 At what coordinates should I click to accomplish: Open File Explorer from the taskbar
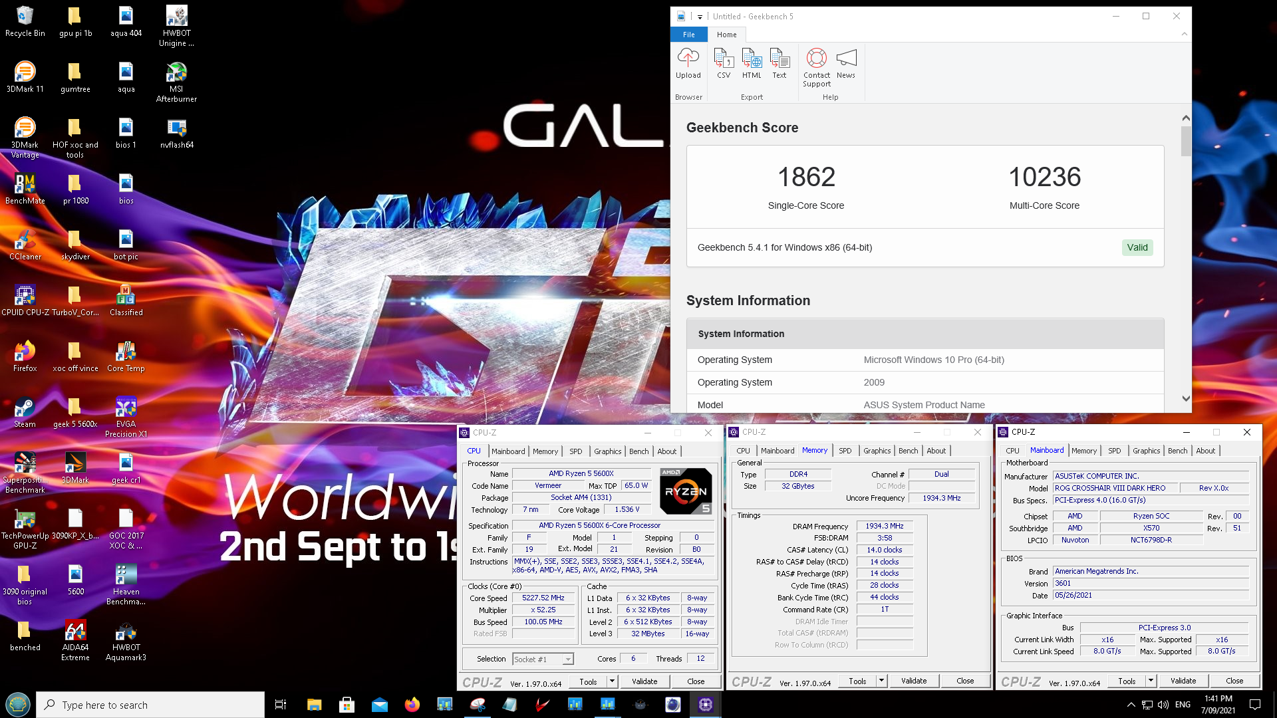click(x=314, y=705)
